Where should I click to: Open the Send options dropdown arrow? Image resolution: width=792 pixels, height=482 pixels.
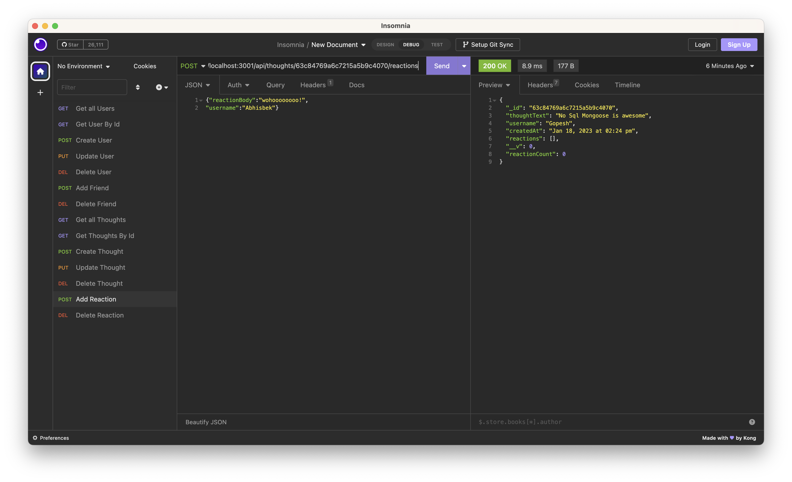pos(464,66)
